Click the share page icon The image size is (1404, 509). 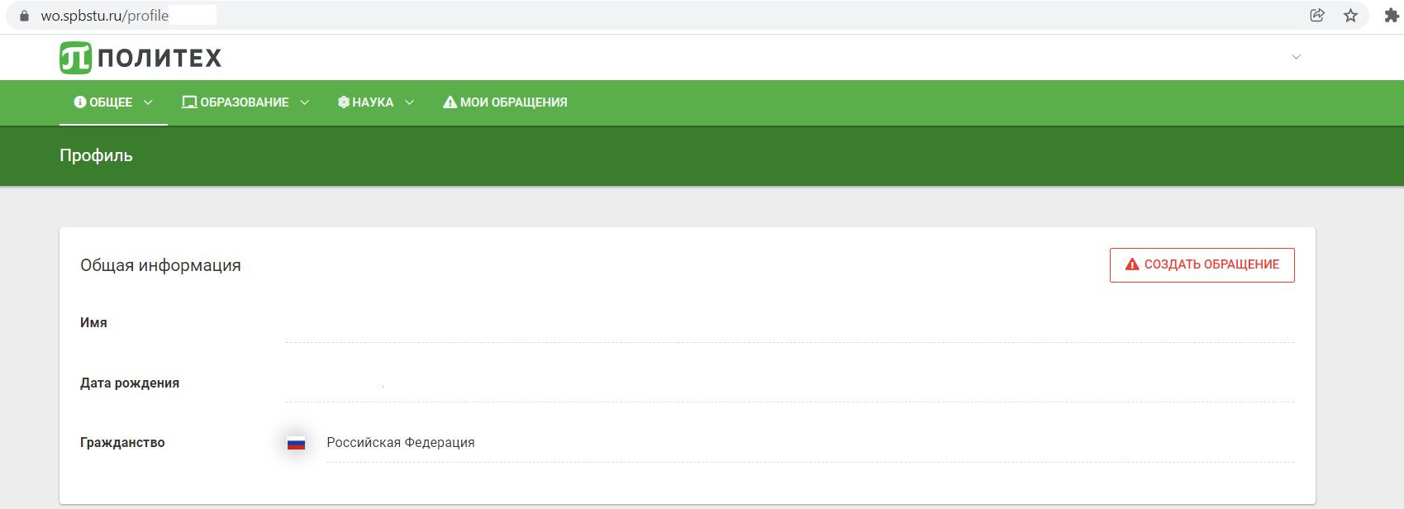[x=1317, y=15]
